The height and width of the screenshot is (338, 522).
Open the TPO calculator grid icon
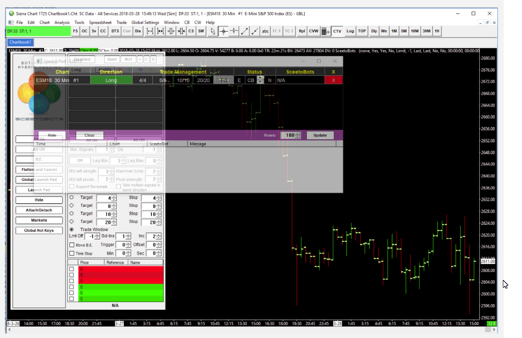tap(326, 31)
